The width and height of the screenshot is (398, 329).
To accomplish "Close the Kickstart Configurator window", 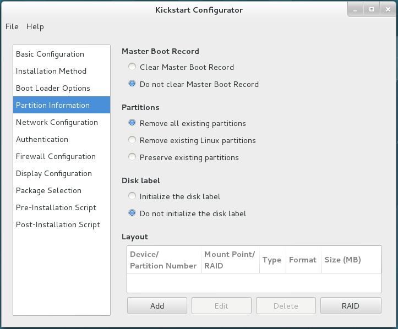I will point(387,9).
